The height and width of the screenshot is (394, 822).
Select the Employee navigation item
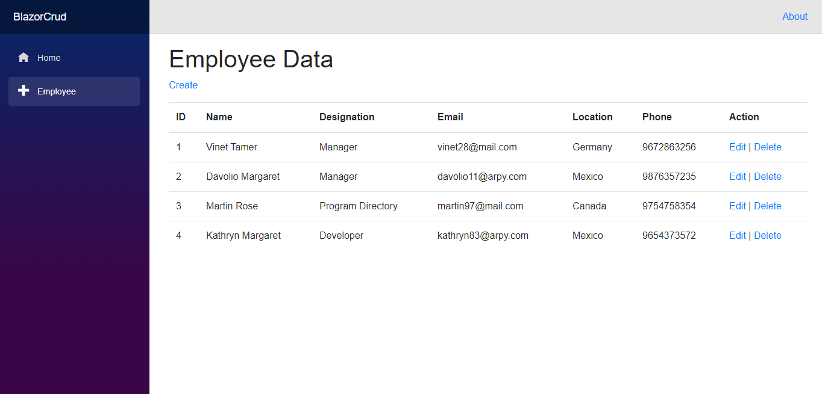tap(57, 91)
